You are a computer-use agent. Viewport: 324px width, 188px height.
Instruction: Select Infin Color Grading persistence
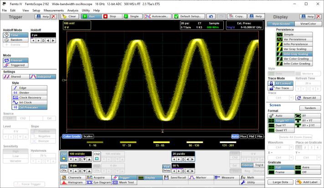coord(296,64)
